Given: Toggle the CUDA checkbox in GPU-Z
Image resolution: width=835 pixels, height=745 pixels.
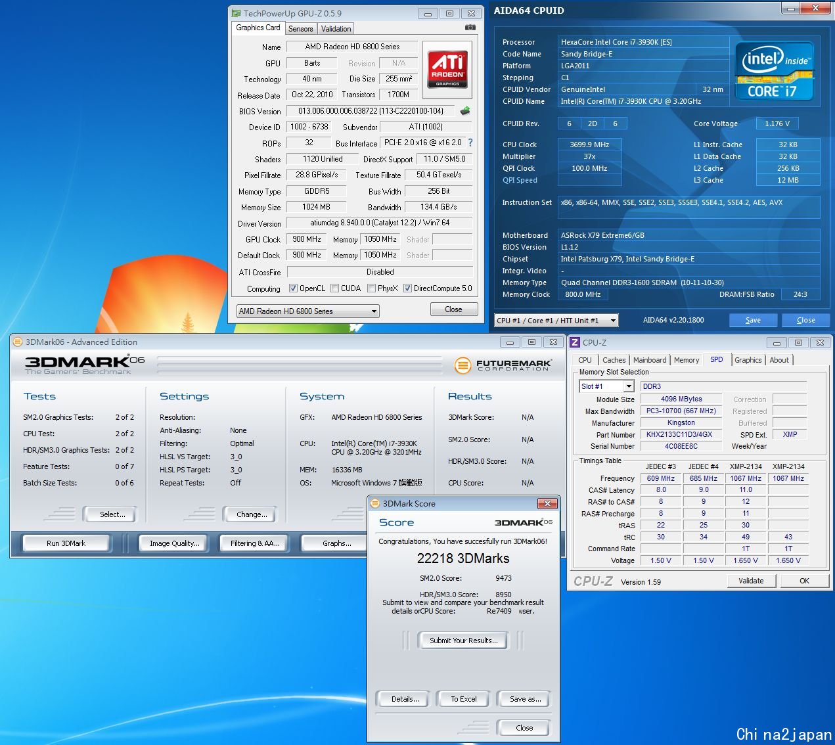Looking at the screenshot, I should [x=334, y=288].
